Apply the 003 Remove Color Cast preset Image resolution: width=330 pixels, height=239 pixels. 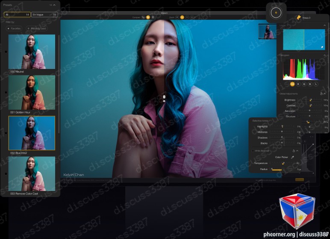click(32, 173)
